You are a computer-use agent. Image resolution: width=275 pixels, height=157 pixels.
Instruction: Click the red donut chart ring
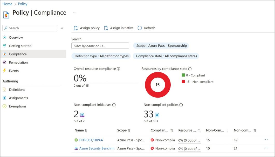click(x=148, y=85)
